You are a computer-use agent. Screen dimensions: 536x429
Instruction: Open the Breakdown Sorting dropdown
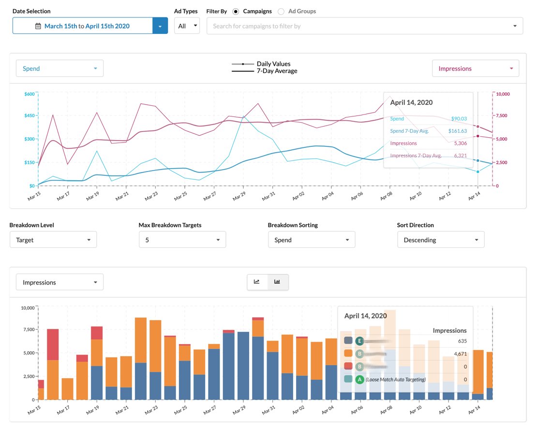[312, 239]
